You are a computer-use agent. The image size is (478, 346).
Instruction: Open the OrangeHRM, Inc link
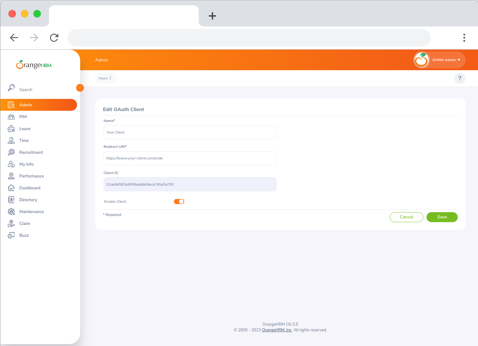(276, 330)
